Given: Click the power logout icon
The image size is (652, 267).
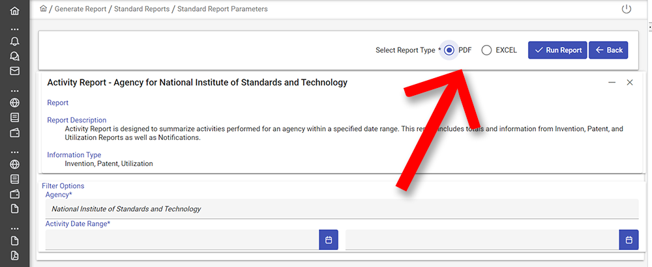Looking at the screenshot, I should coord(626,9).
